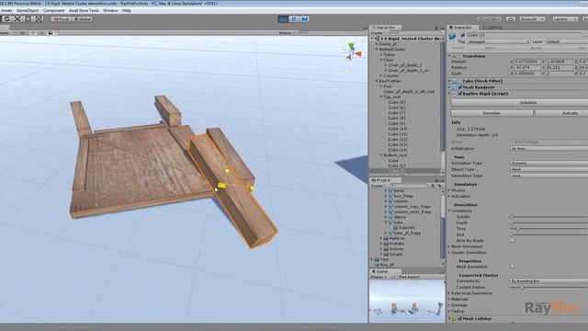
Task: Open the Help menu
Action: click(x=127, y=10)
